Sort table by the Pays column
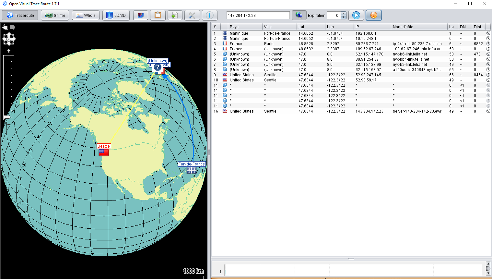 (245, 27)
